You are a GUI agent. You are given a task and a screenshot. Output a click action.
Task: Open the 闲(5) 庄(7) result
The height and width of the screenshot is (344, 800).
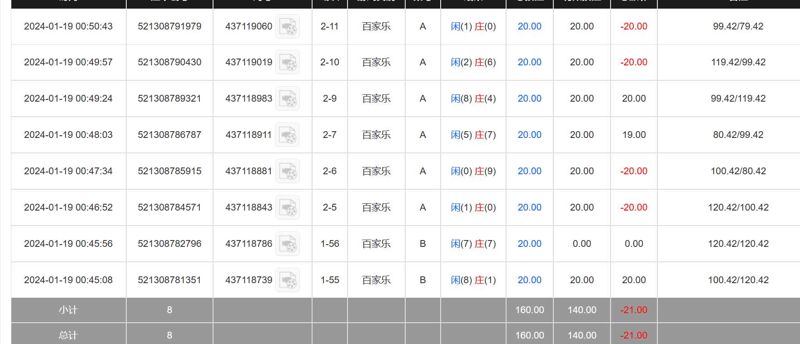click(x=473, y=135)
